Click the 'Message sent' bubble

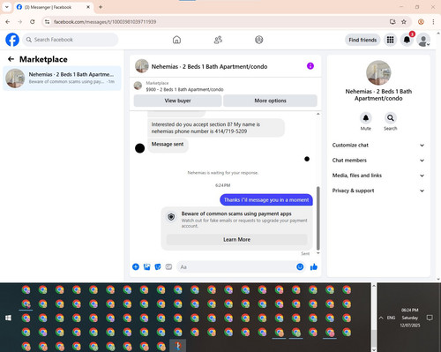tap(168, 145)
